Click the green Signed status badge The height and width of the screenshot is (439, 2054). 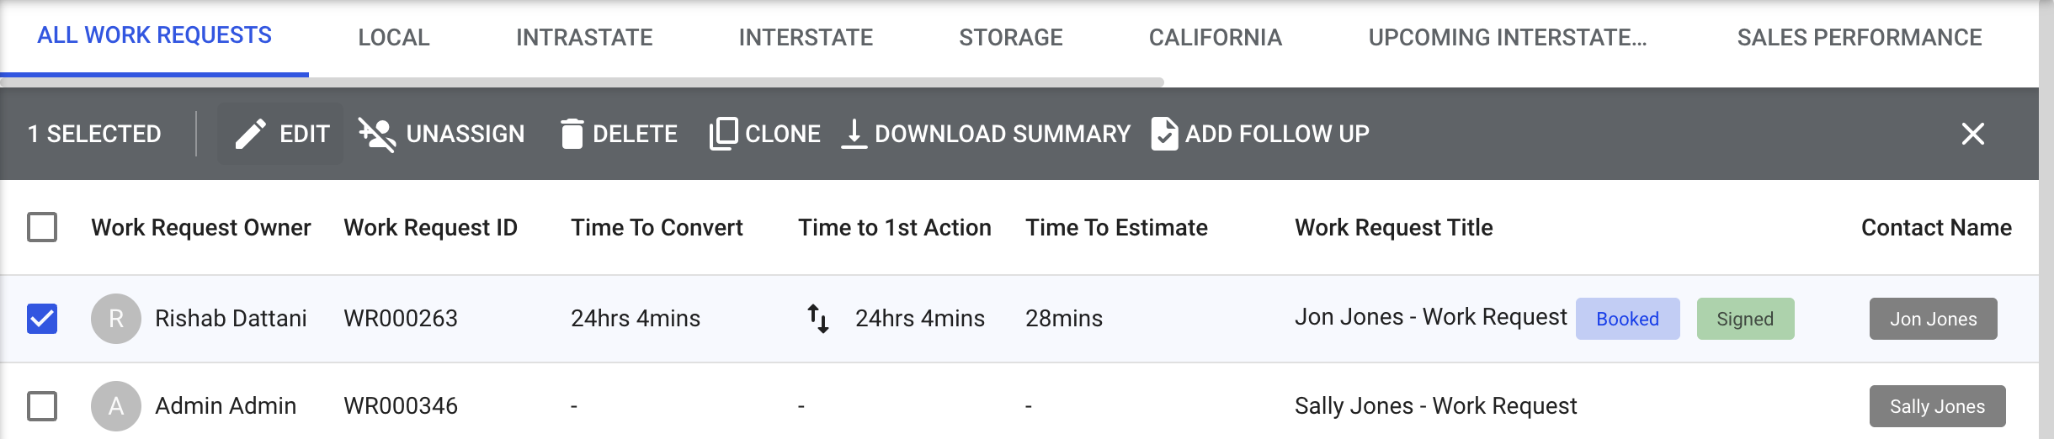pos(1745,319)
